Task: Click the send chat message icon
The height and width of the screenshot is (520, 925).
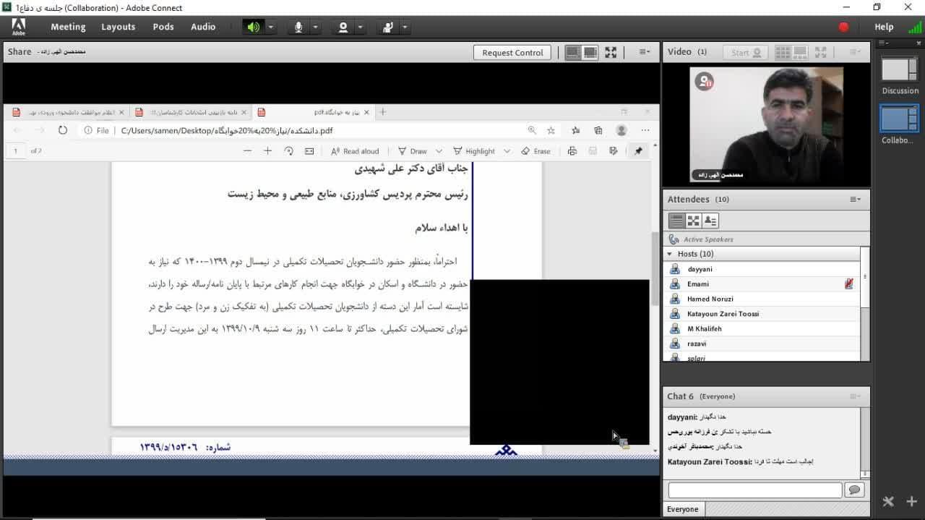Action: tap(855, 490)
